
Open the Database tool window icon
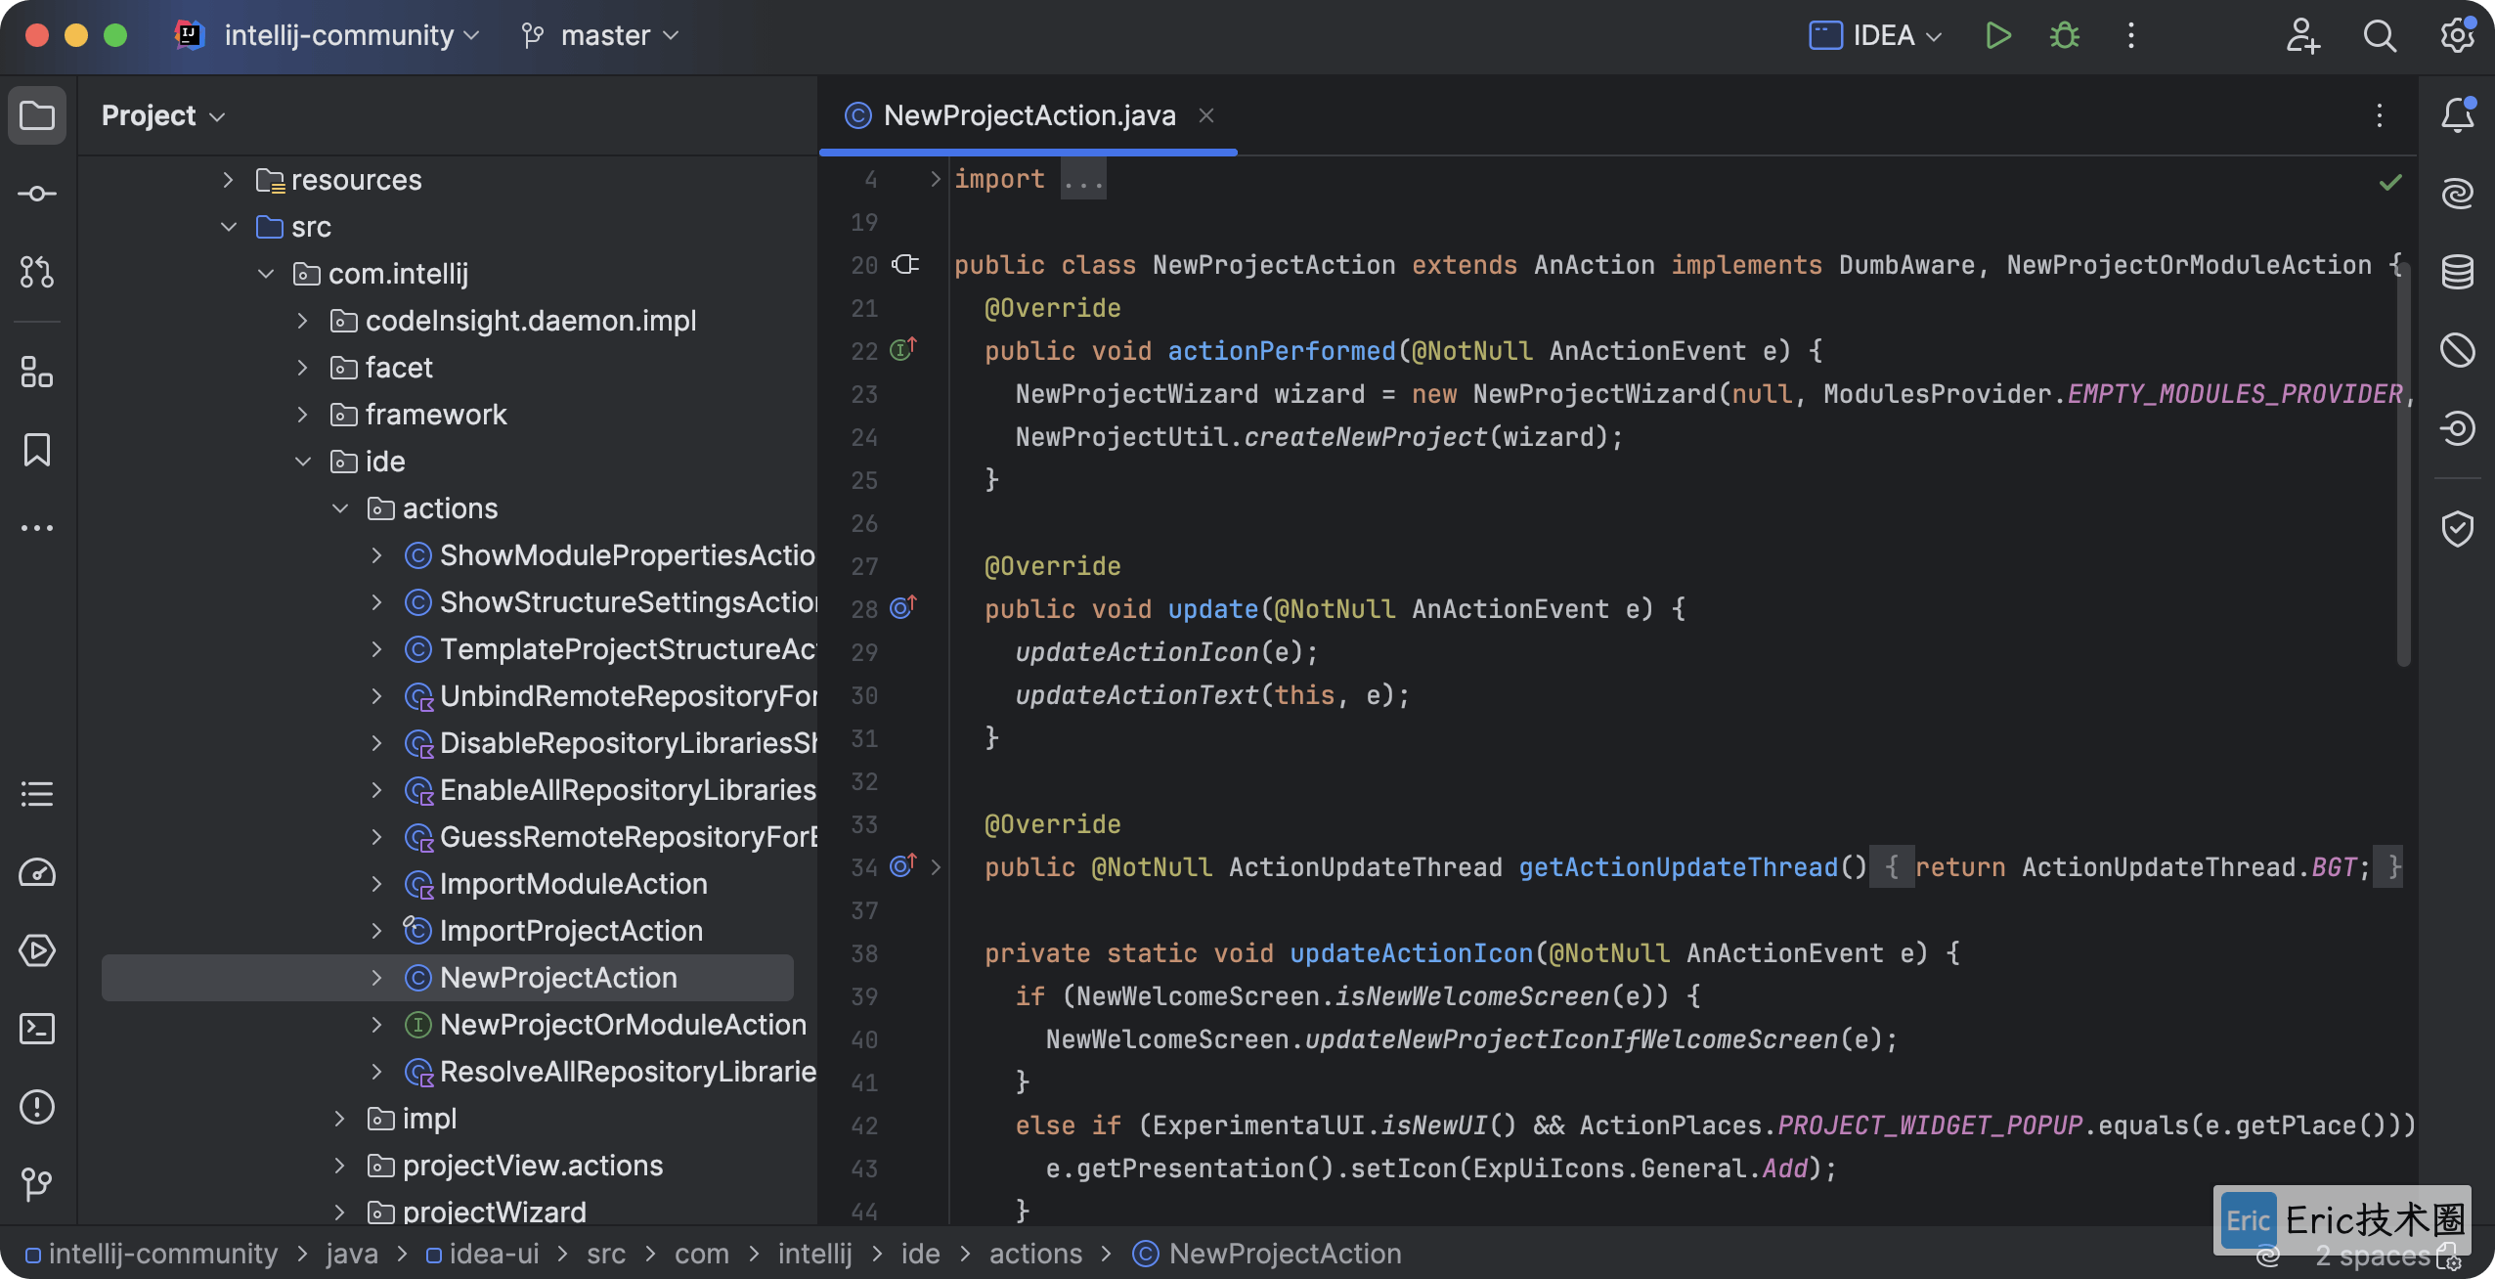click(2457, 271)
